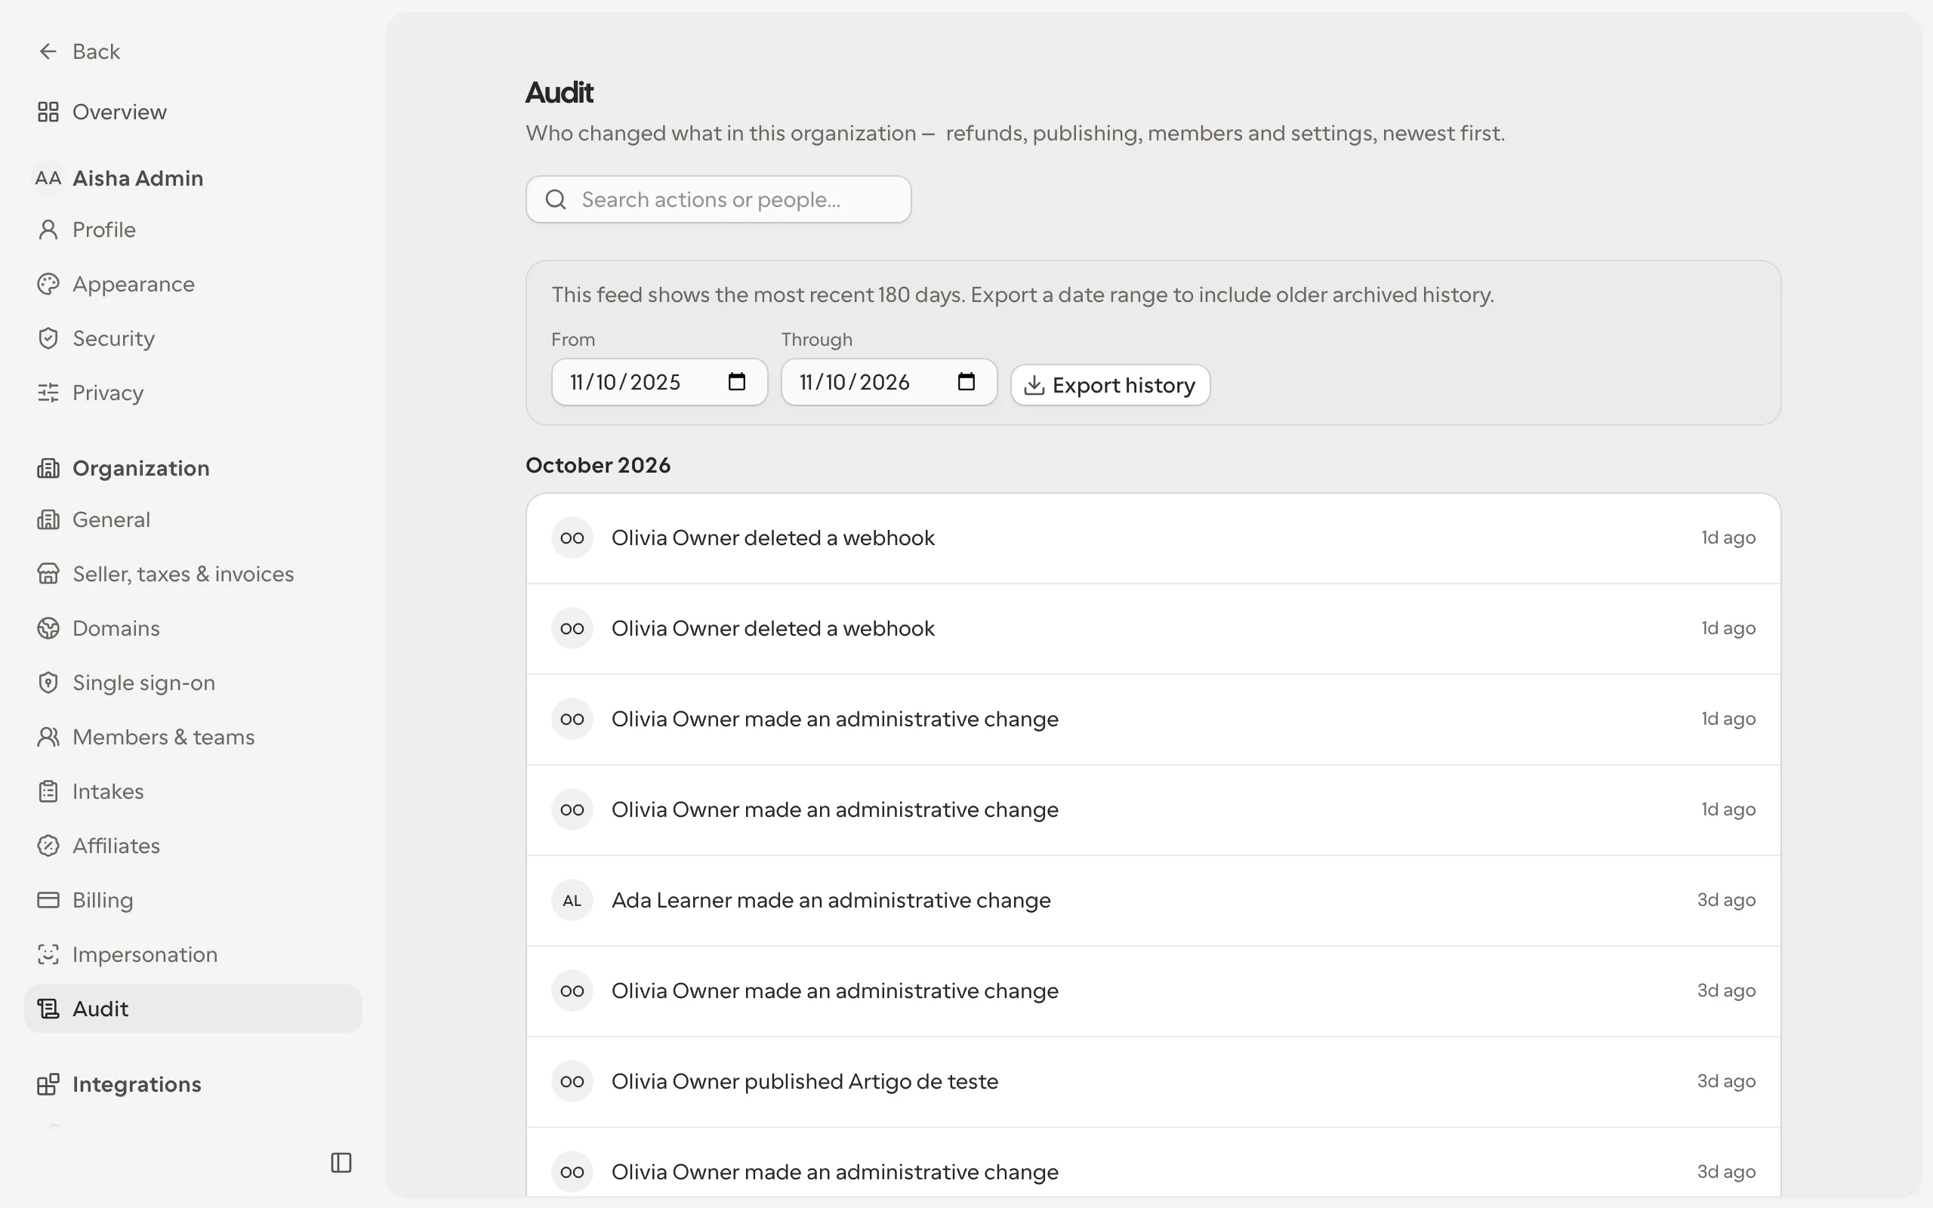1933x1208 pixels.
Task: Click the Impersonation scan-face icon
Action: coord(48,955)
